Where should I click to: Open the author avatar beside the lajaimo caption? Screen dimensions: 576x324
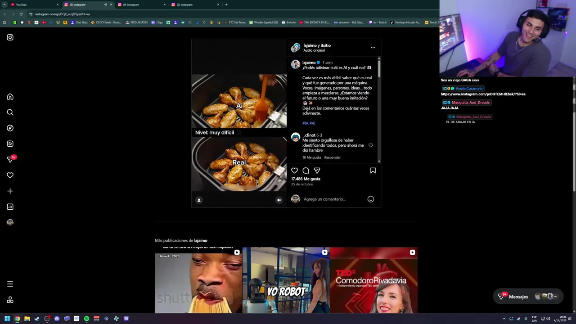[295, 64]
